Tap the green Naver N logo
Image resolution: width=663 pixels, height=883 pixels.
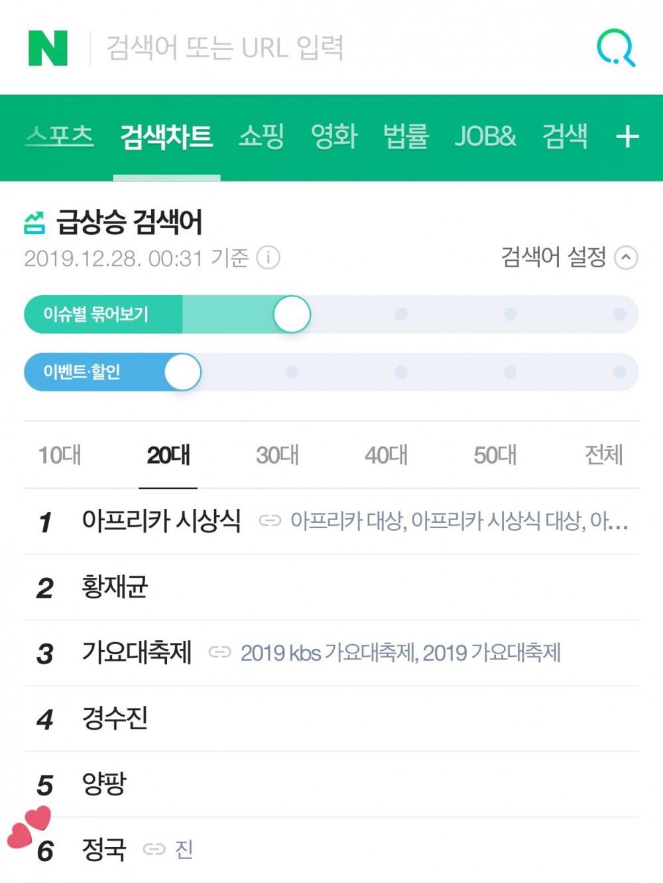(x=48, y=48)
